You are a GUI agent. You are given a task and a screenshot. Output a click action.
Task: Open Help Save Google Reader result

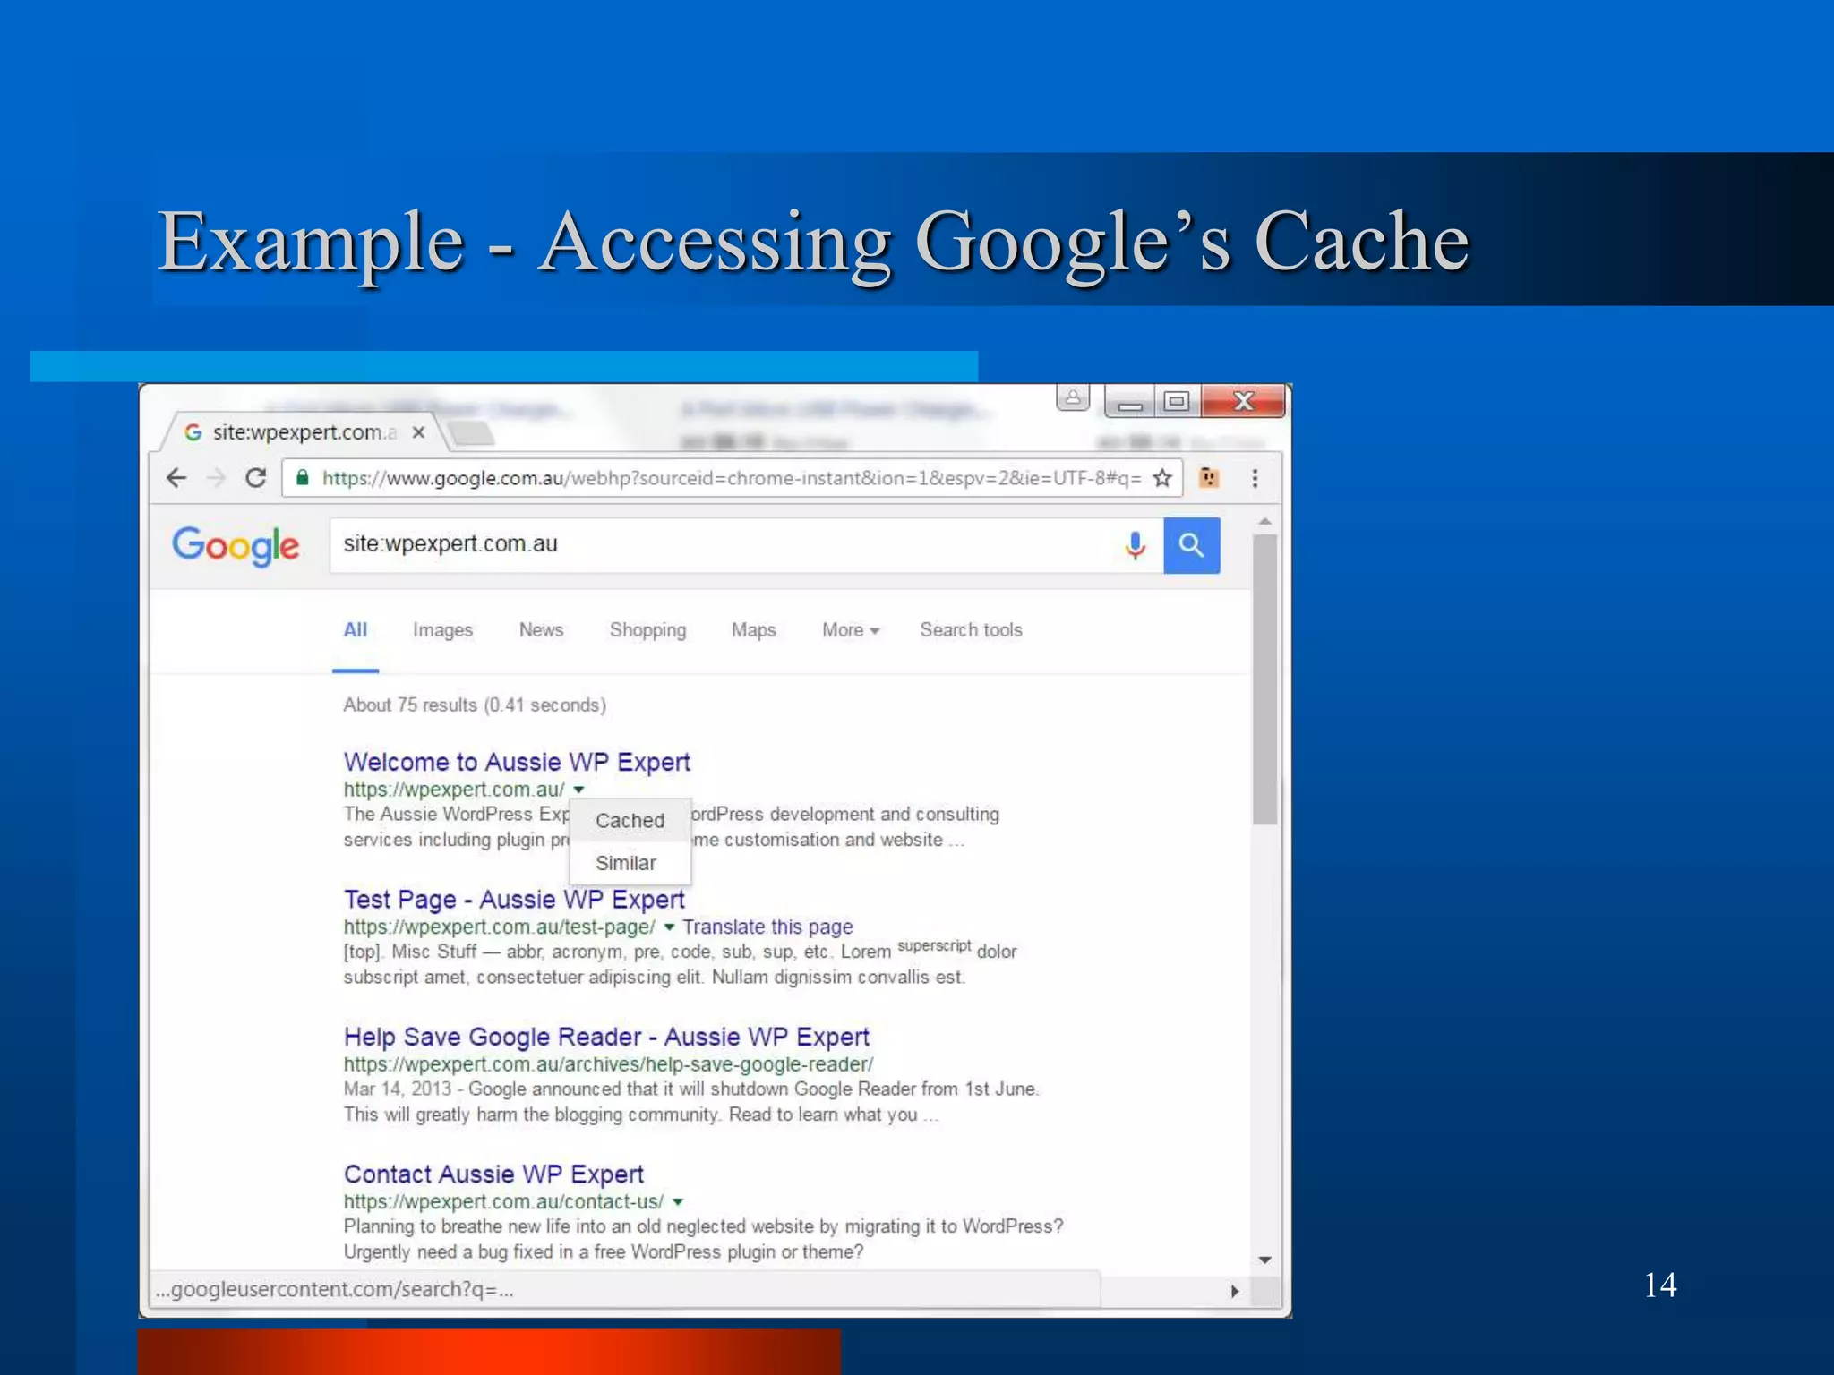click(x=606, y=1037)
